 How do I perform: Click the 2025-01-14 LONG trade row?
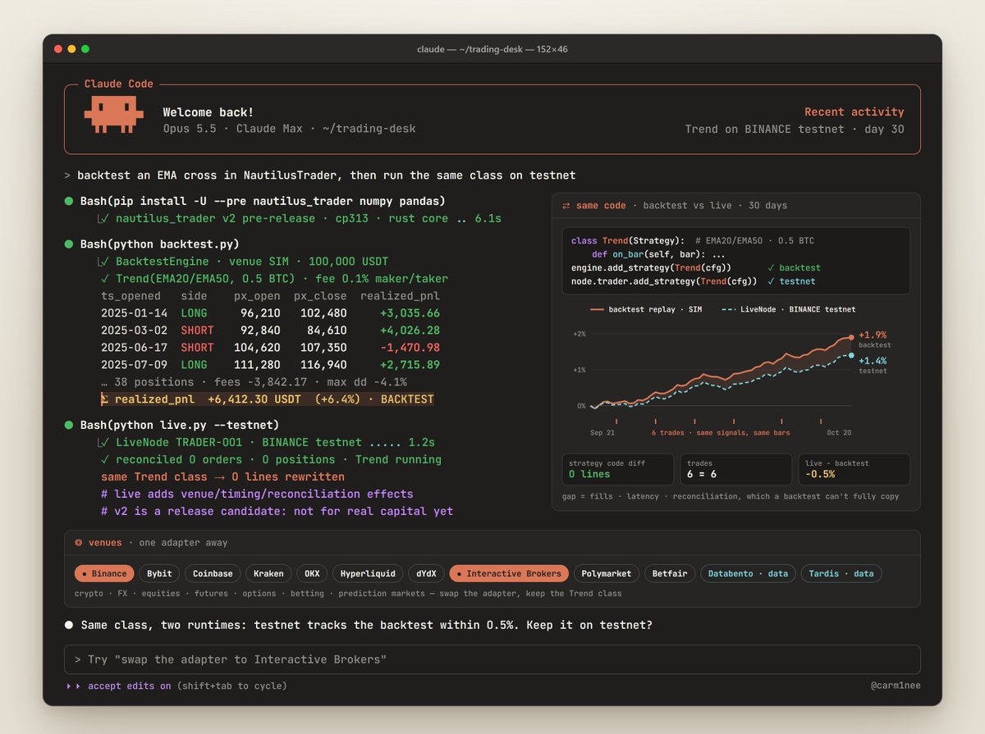[271, 313]
